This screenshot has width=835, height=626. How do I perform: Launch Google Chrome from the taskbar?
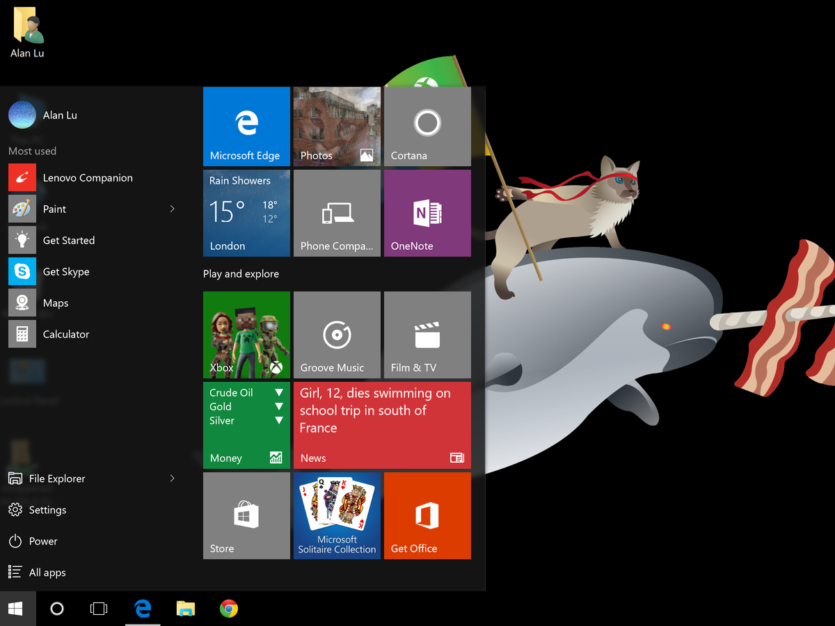[x=229, y=609]
